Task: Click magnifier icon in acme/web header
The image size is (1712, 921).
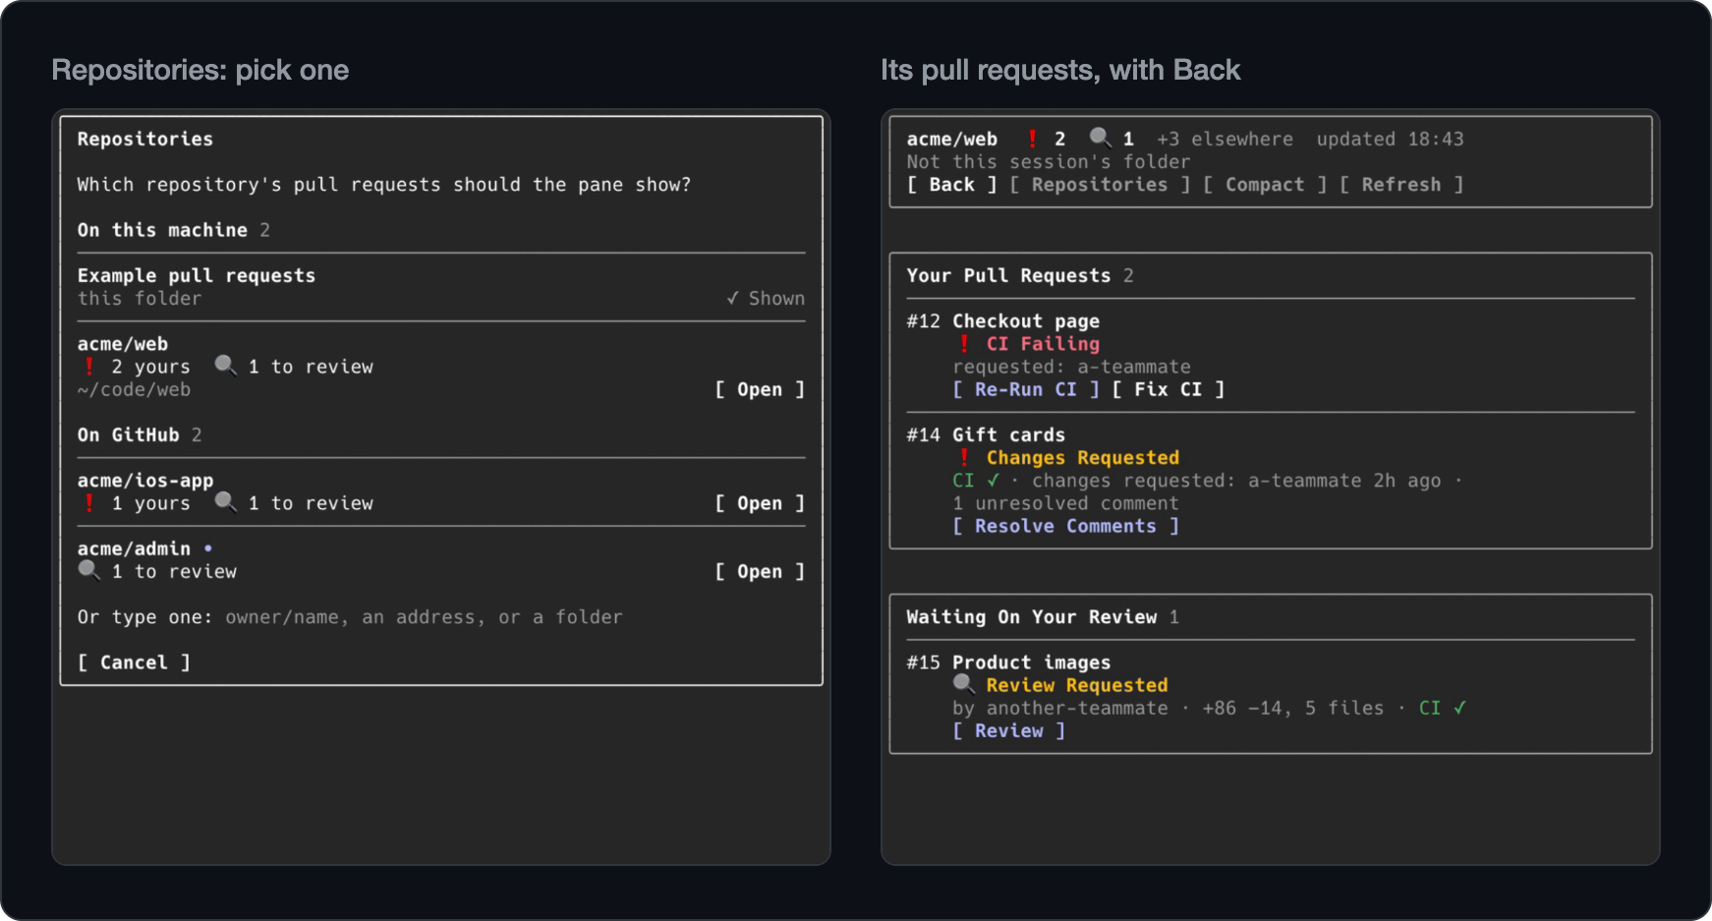Action: (x=1100, y=138)
